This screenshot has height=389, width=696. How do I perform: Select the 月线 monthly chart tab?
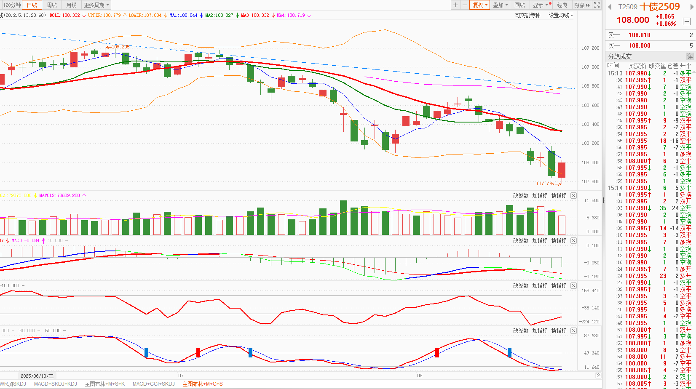click(x=72, y=5)
